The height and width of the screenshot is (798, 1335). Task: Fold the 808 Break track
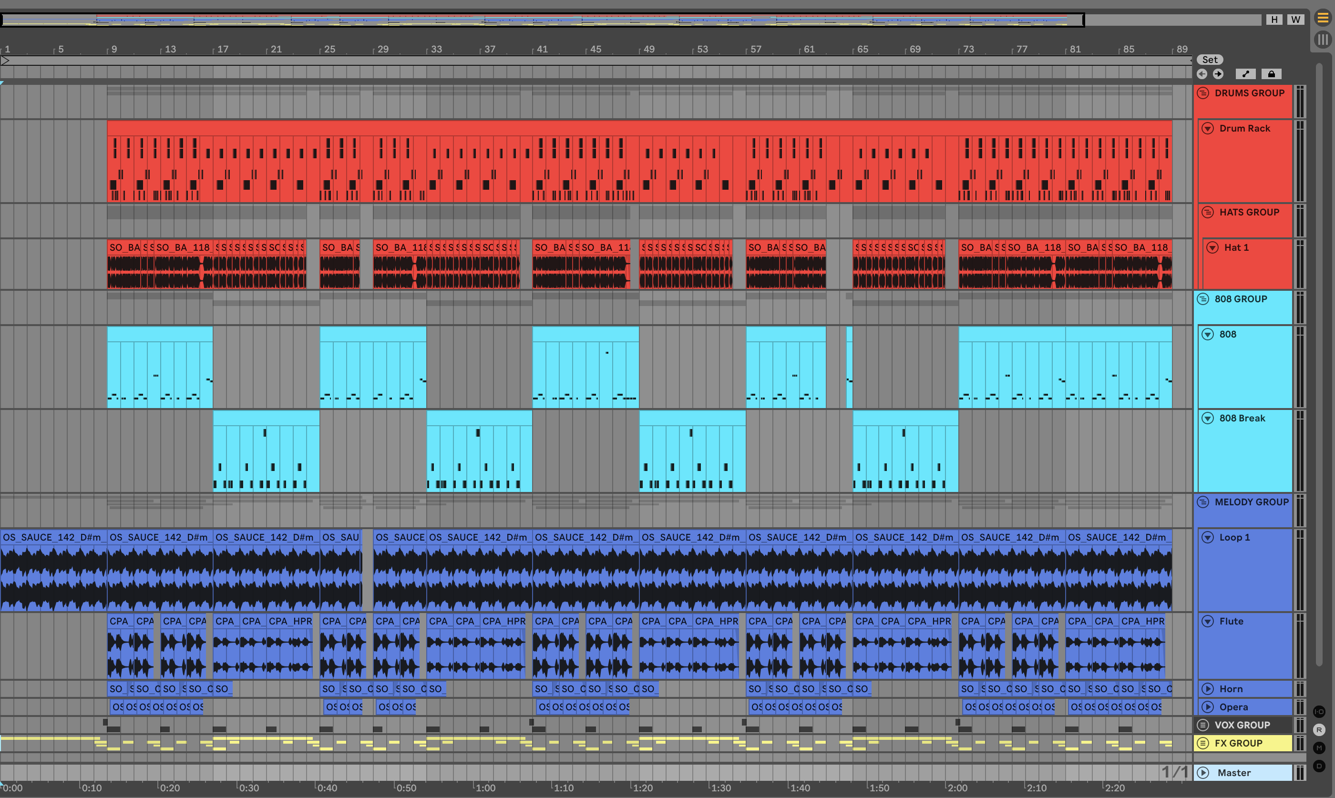tap(1208, 419)
